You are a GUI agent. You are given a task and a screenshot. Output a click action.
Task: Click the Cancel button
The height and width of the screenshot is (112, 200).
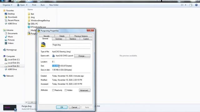tap(74, 107)
